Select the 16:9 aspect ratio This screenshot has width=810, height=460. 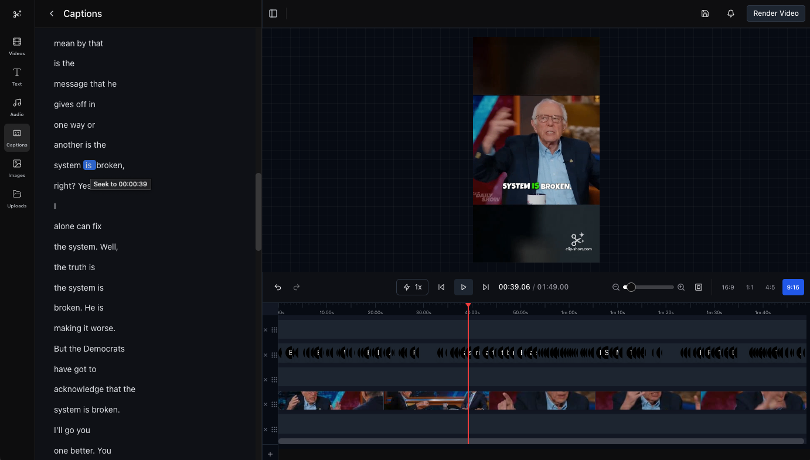click(728, 287)
